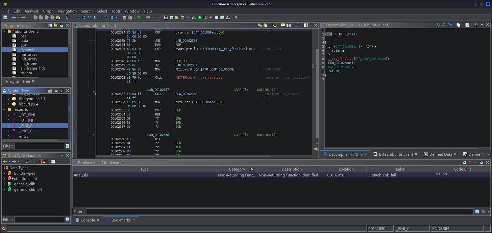The image size is (492, 233).
Task: Toggle the 'I' instruction navigation button
Action: (78, 17)
